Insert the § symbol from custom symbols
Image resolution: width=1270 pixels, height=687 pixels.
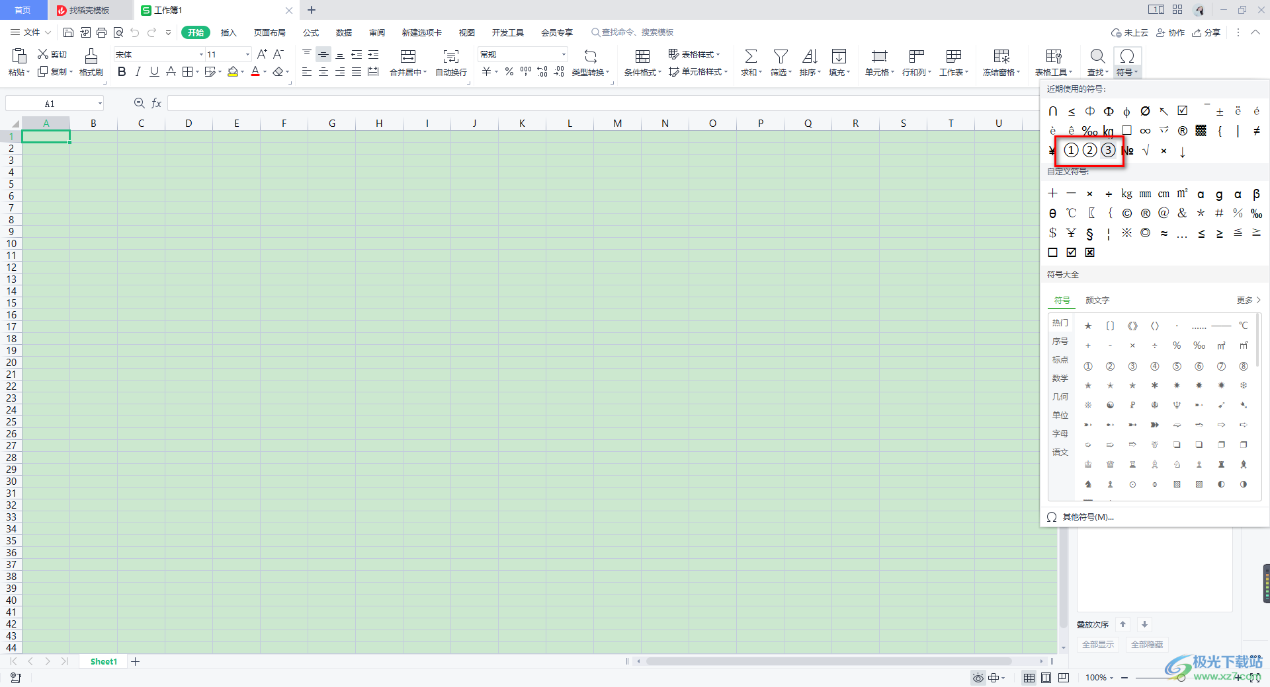(x=1089, y=233)
